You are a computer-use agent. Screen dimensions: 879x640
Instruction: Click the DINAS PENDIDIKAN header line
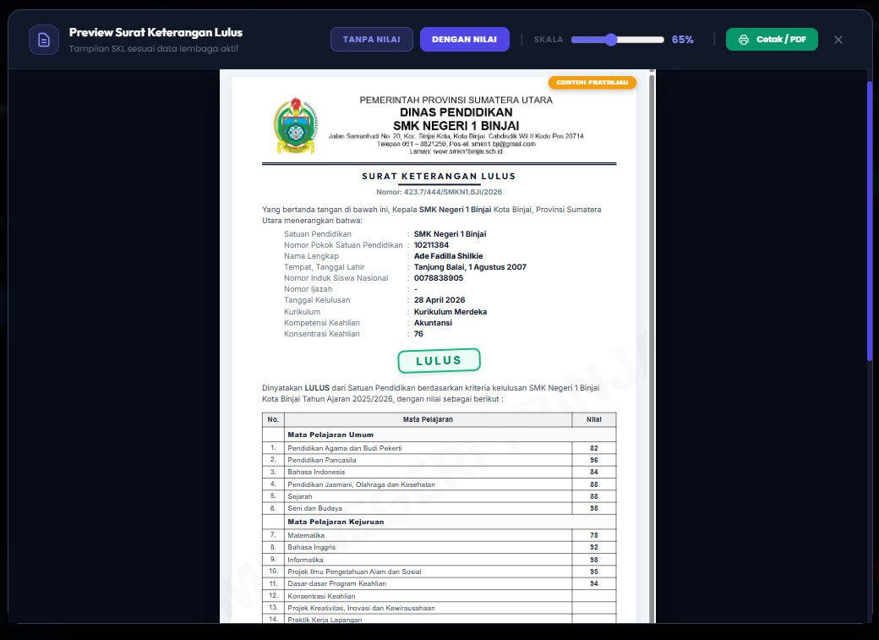tap(456, 112)
